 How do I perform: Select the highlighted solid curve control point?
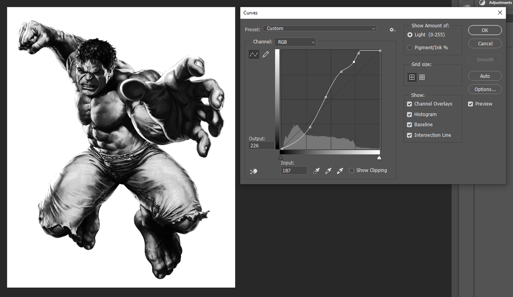pos(354,62)
